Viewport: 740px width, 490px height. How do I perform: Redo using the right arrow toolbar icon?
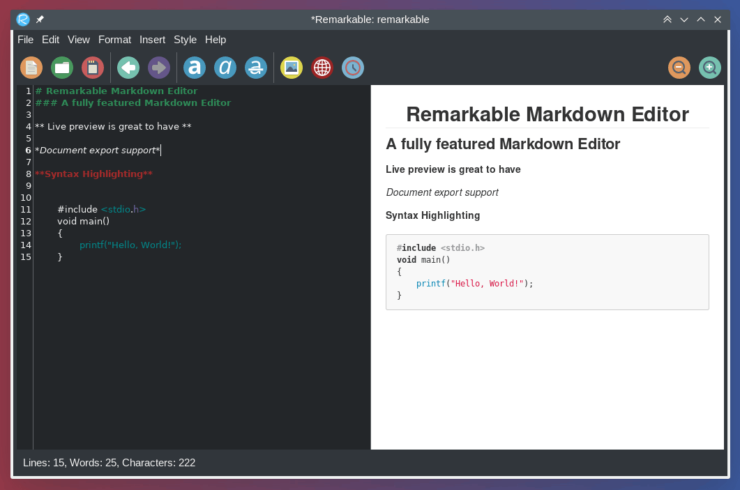coord(159,68)
